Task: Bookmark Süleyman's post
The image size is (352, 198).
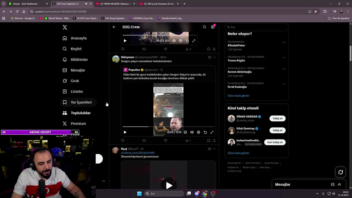Action: tap(208, 141)
